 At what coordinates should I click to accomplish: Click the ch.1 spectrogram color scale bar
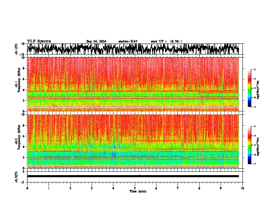pos(249,88)
